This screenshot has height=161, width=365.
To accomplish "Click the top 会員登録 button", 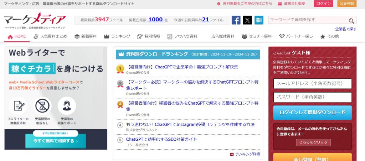I will [347, 4].
